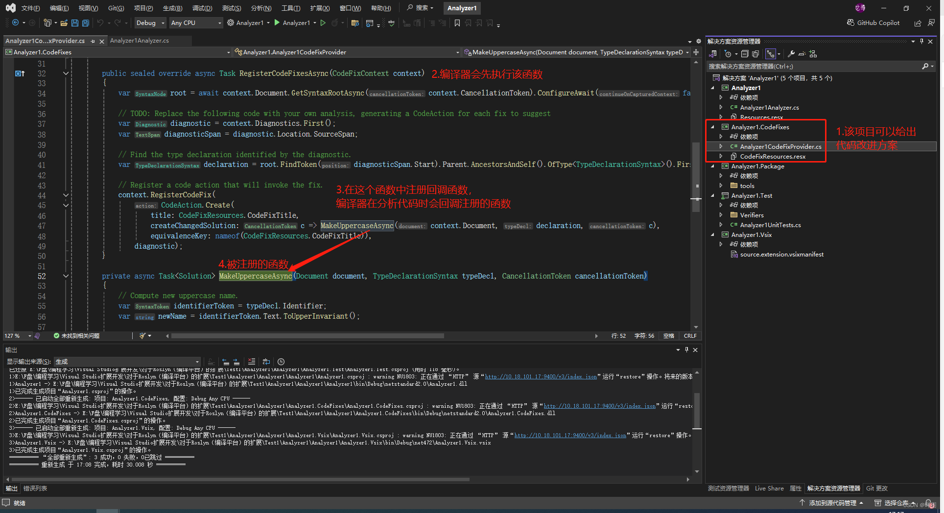This screenshot has width=944, height=513.
Task: Collapse RegisterCodeFixesAsync method at line 32
Action: [x=66, y=73]
